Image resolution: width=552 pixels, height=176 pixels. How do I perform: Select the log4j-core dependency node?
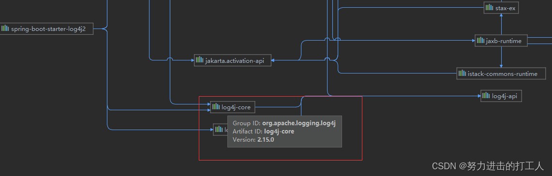[x=233, y=107]
